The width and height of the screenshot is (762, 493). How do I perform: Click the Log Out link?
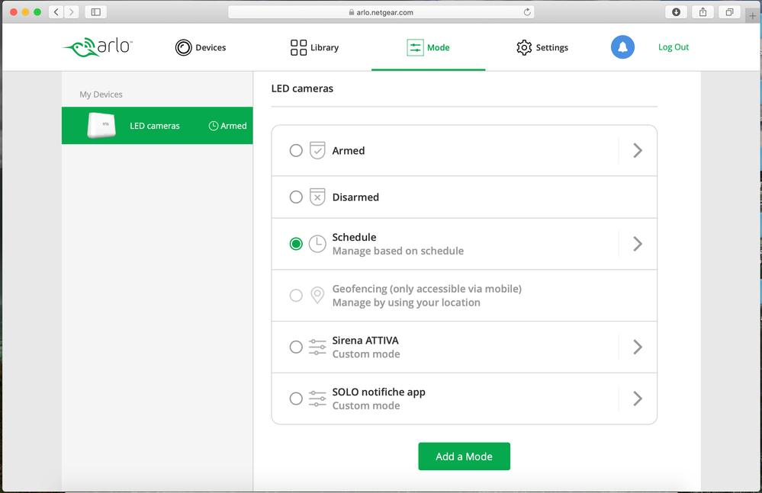[x=674, y=47]
